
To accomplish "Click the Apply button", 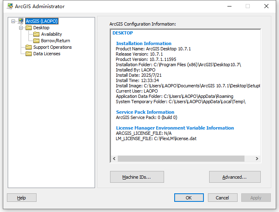I will point(256,197).
